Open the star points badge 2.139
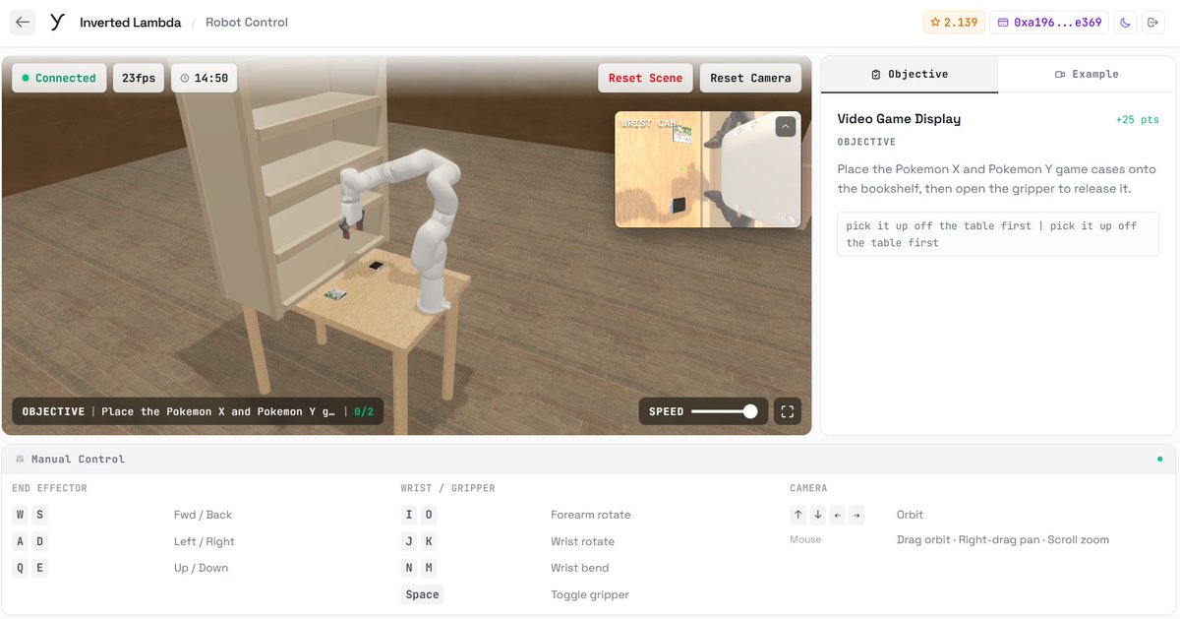This screenshot has width=1180, height=619. click(x=954, y=23)
